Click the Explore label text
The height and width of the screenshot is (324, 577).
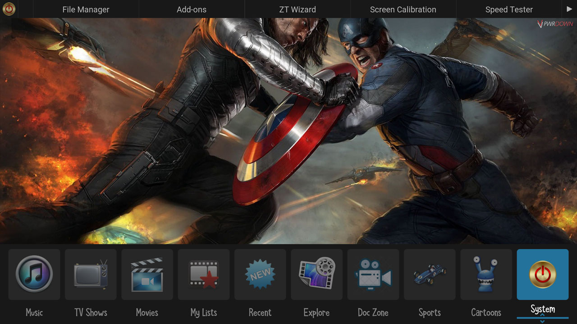point(316,313)
